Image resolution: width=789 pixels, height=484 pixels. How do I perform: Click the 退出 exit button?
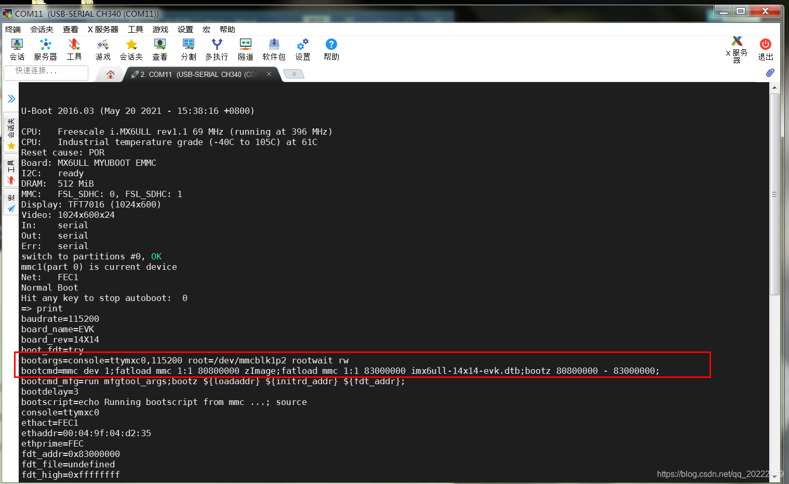point(765,49)
